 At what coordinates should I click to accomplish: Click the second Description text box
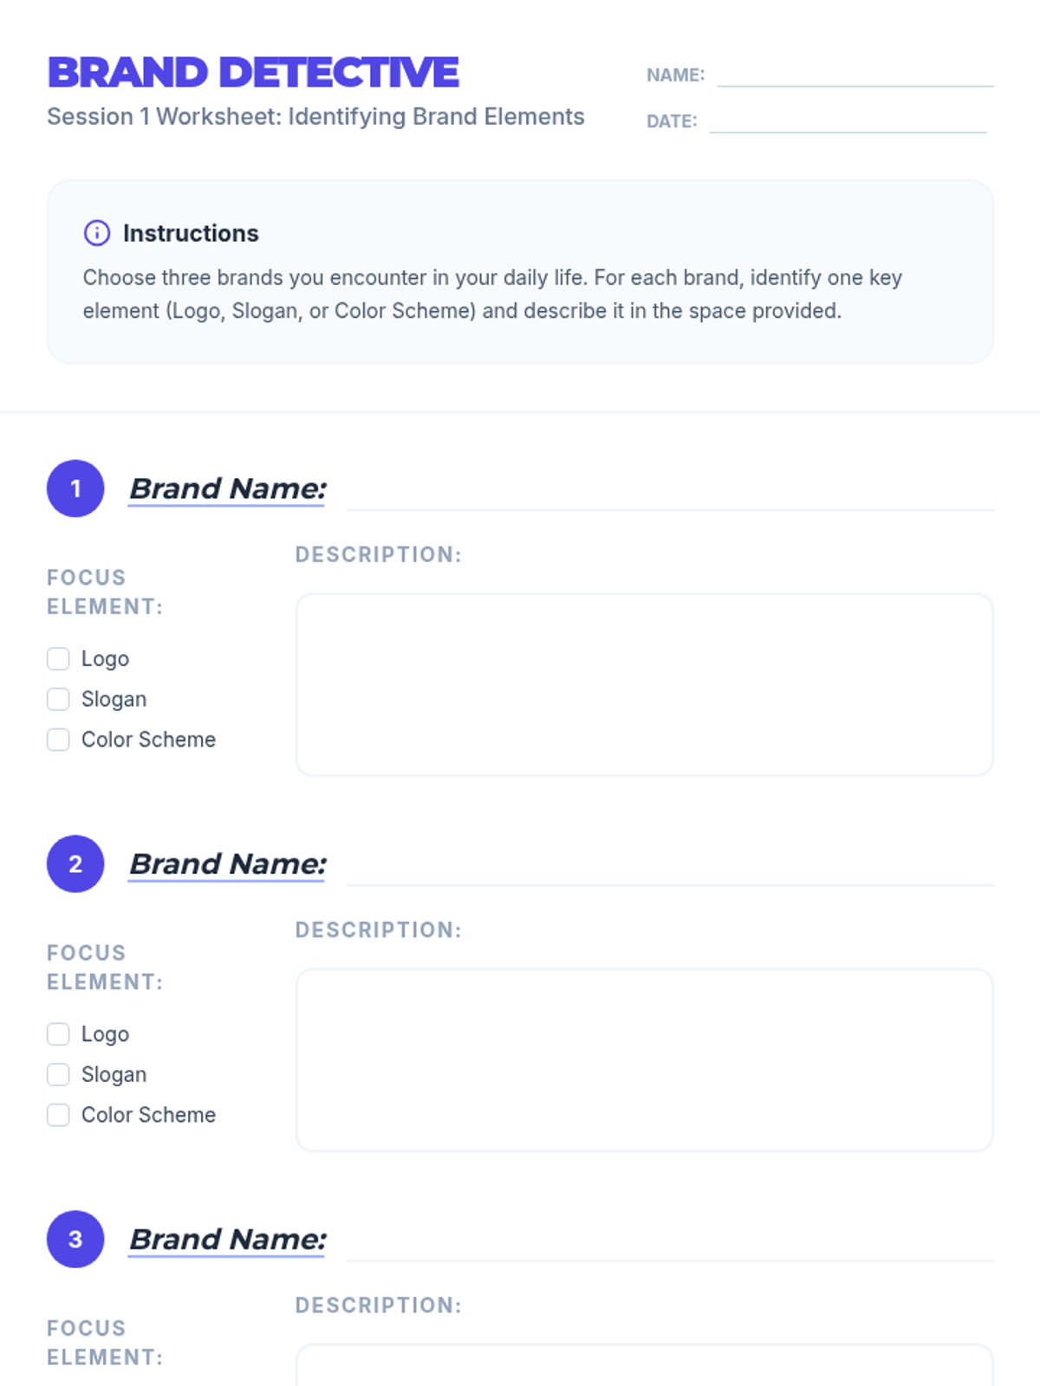[644, 1059]
